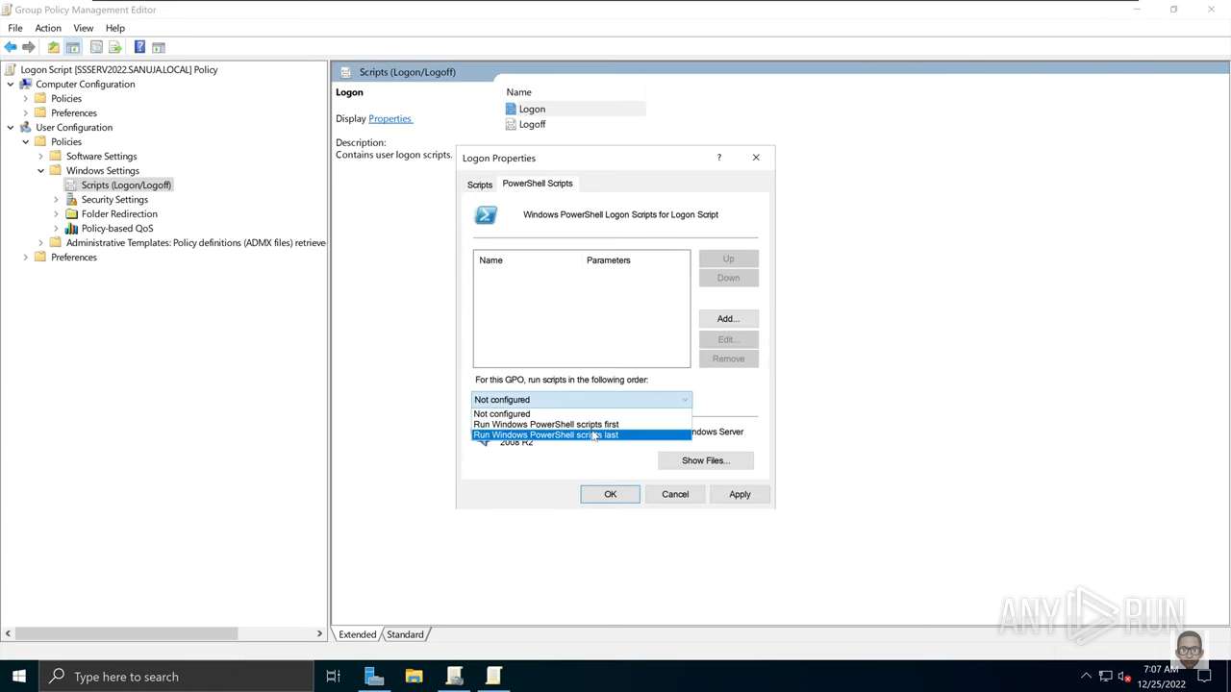Image resolution: width=1231 pixels, height=692 pixels.
Task: Click the PowerShell logo in dialog
Action: click(486, 215)
